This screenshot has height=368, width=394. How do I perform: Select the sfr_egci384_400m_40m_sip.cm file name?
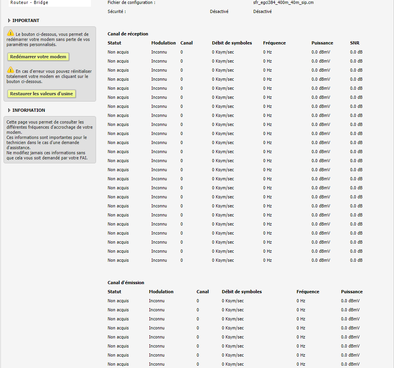tap(283, 2)
